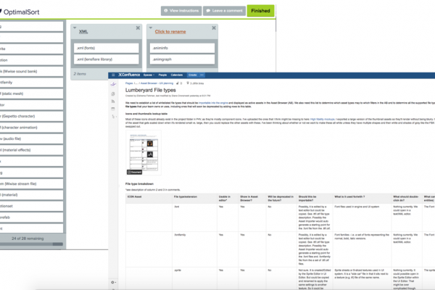
Task: Open the gear settings icon at sidebar bottom
Action: coord(113,282)
